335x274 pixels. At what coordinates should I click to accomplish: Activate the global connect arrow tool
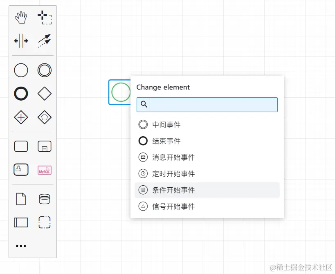point(44,41)
